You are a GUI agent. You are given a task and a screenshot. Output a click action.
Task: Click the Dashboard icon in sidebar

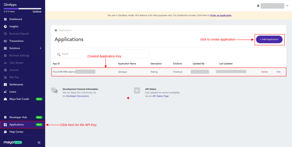point(5,19)
